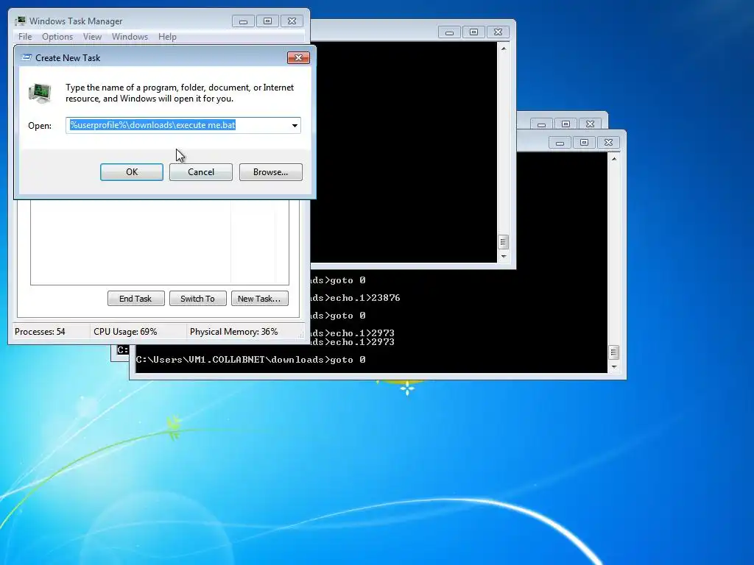Click scroll up arrow in upper console

click(503, 49)
